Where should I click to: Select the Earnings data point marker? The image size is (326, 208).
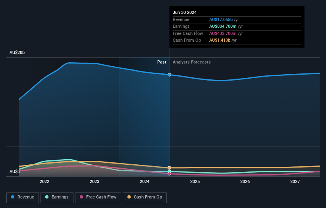(x=170, y=171)
